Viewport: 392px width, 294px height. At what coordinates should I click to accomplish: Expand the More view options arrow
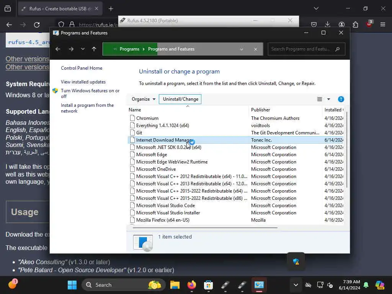(328, 99)
